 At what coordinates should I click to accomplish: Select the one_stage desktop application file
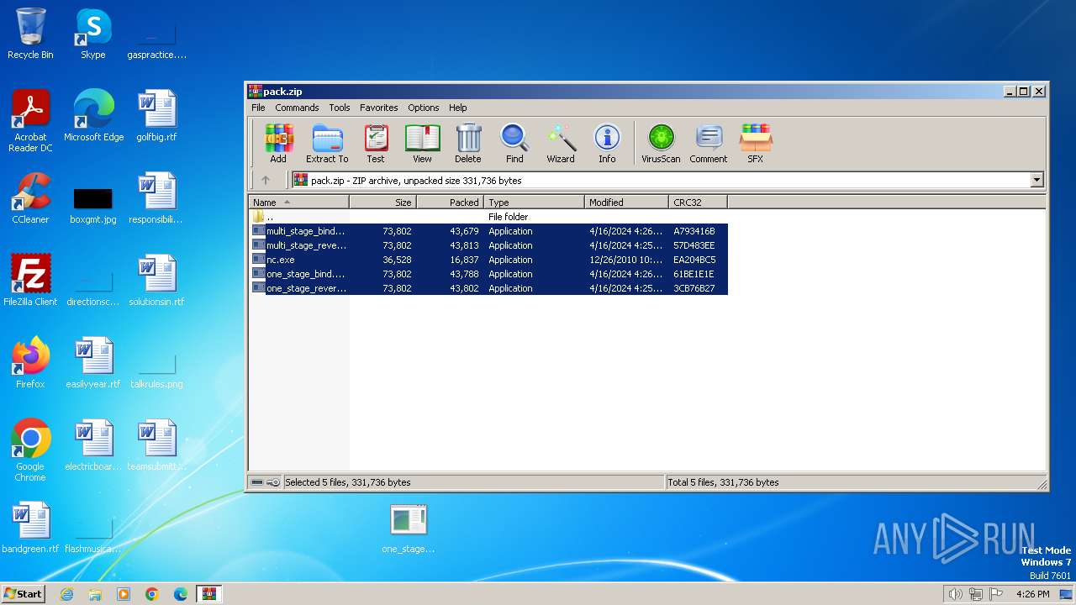click(x=409, y=529)
